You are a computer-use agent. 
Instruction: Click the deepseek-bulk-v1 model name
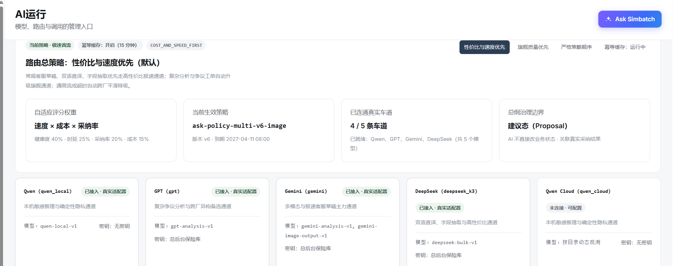pos(454,242)
